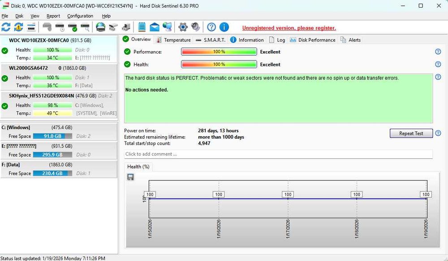Click the disk with magnifier toolbar icon
The image size is (448, 261).
[85, 27]
